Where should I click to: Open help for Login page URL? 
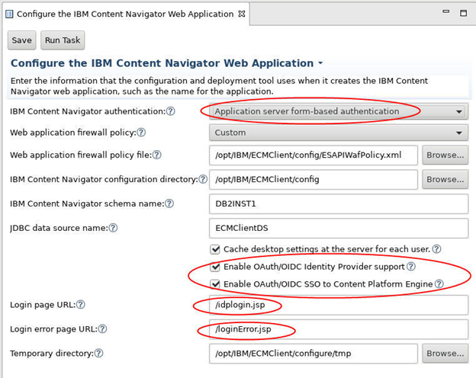click(x=80, y=305)
